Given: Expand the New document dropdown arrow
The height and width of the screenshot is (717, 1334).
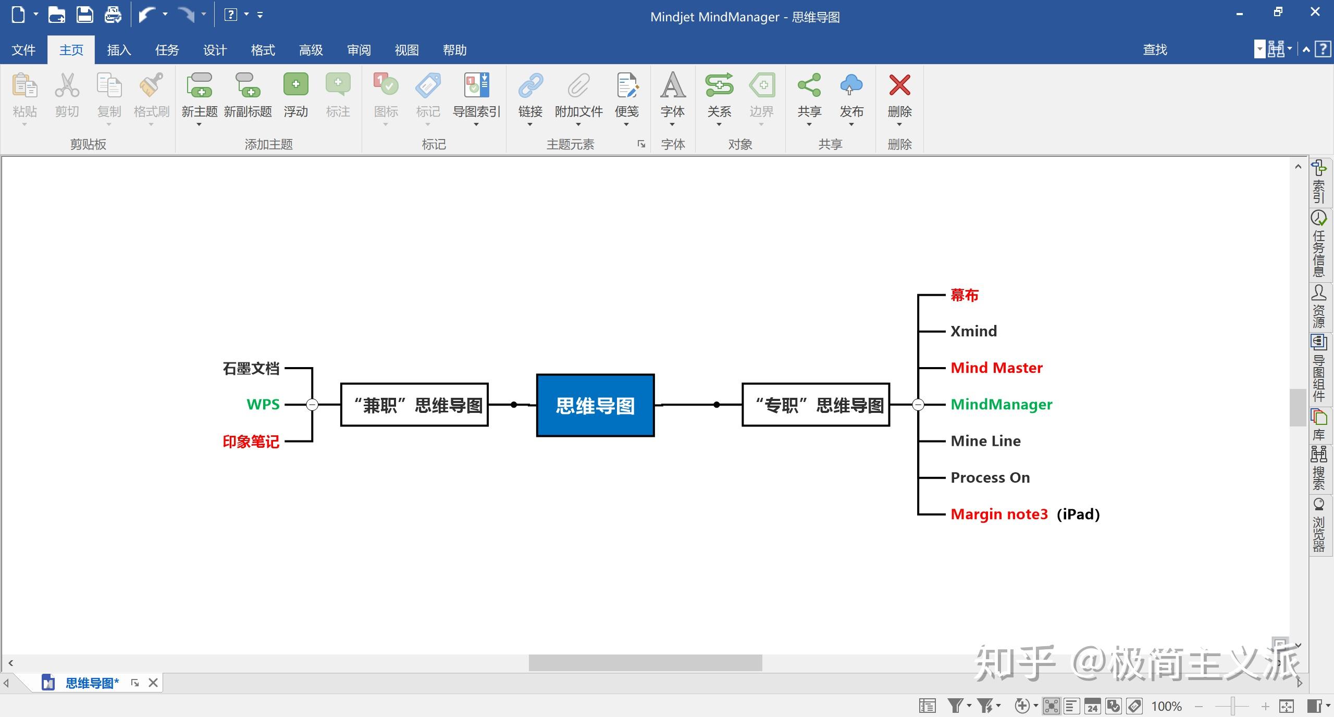Looking at the screenshot, I should pos(36,15).
